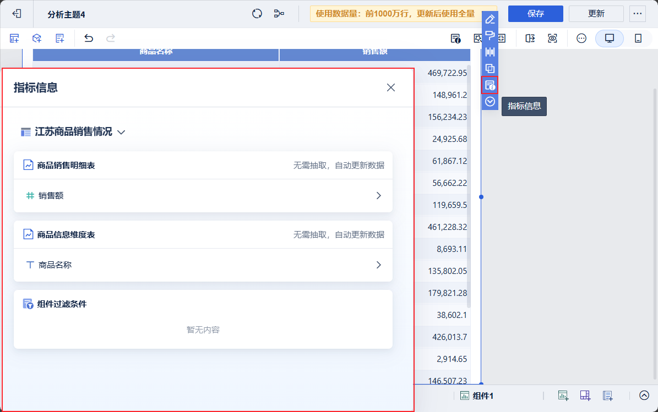The width and height of the screenshot is (658, 412).
Task: Click the vertical bars alignment icon
Action: coord(490,52)
